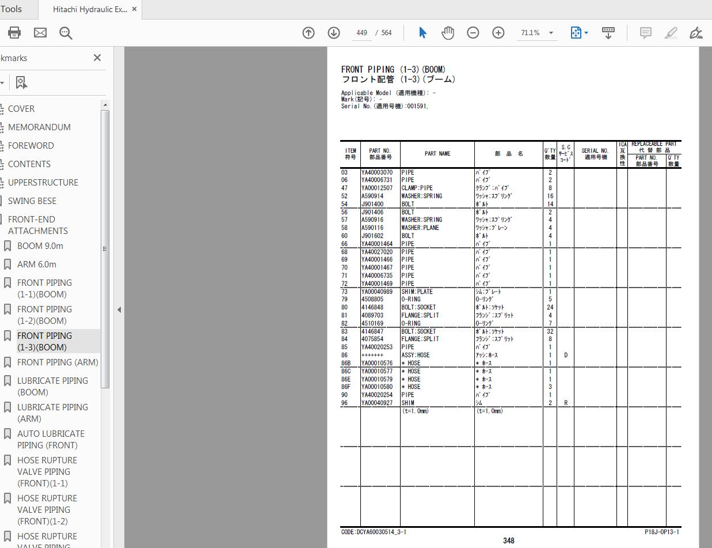Zoom in with the plus icon

[498, 32]
